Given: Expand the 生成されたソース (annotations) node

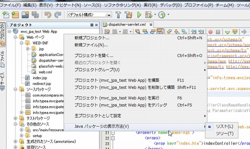Looking at the screenshot, I should [x=15, y=141].
